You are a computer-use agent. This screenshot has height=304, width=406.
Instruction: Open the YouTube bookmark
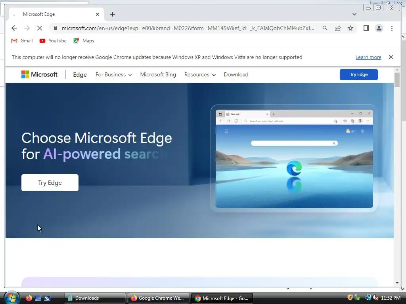pos(53,41)
